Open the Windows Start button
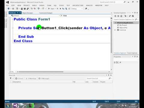Image resolution: width=144 pixels, height=108 pixels. click(8, 105)
